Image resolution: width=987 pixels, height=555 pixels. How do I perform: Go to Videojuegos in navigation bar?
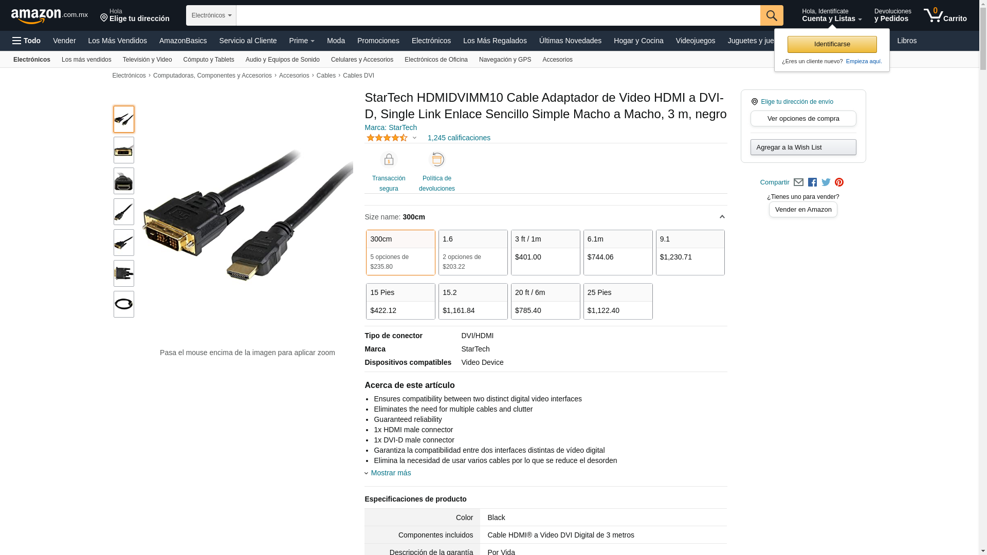pyautogui.click(x=695, y=41)
